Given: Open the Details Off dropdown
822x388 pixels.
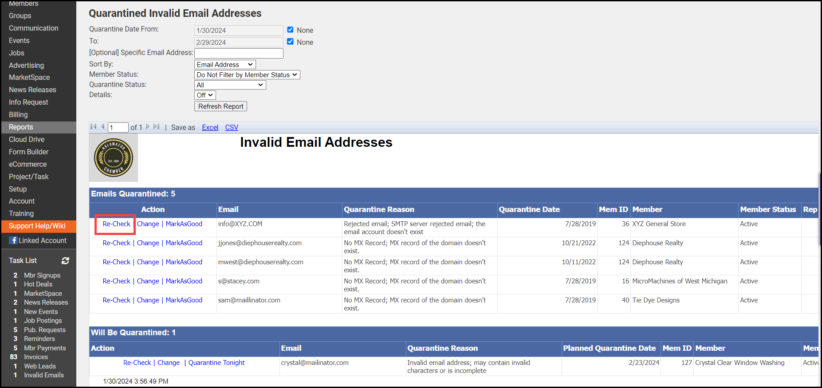Looking at the screenshot, I should pyautogui.click(x=205, y=95).
